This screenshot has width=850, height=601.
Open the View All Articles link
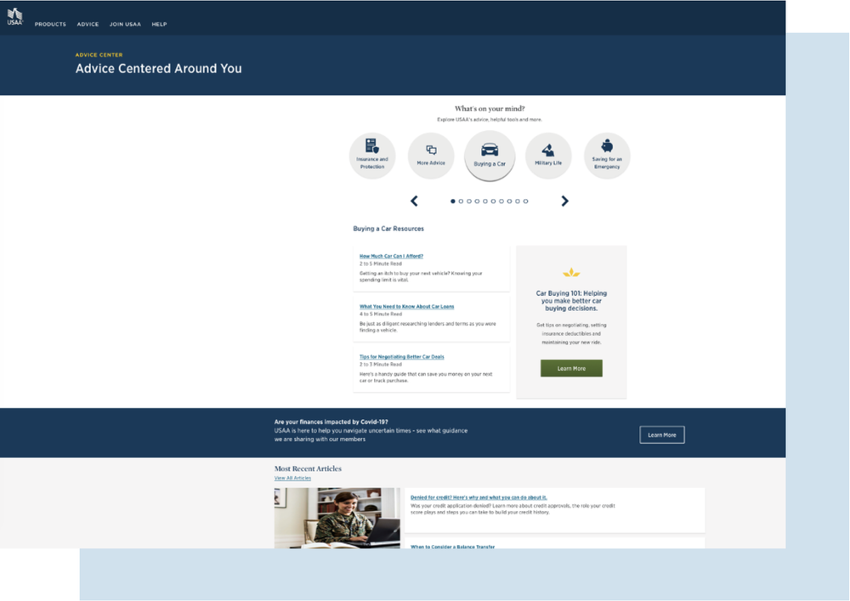click(x=292, y=478)
